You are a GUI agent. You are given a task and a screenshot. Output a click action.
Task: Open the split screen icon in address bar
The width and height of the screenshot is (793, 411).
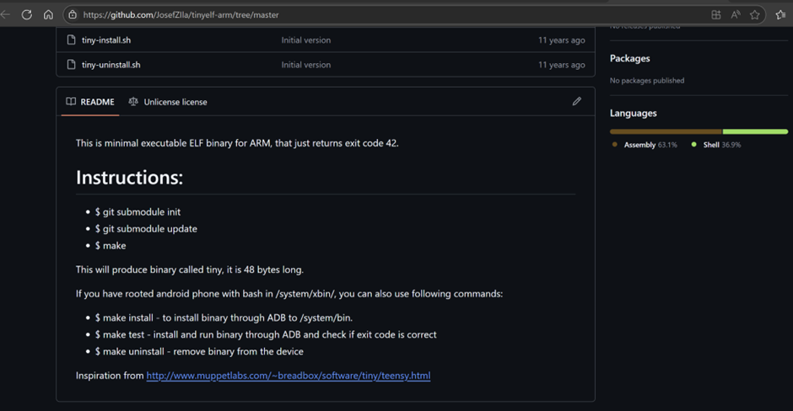click(716, 14)
